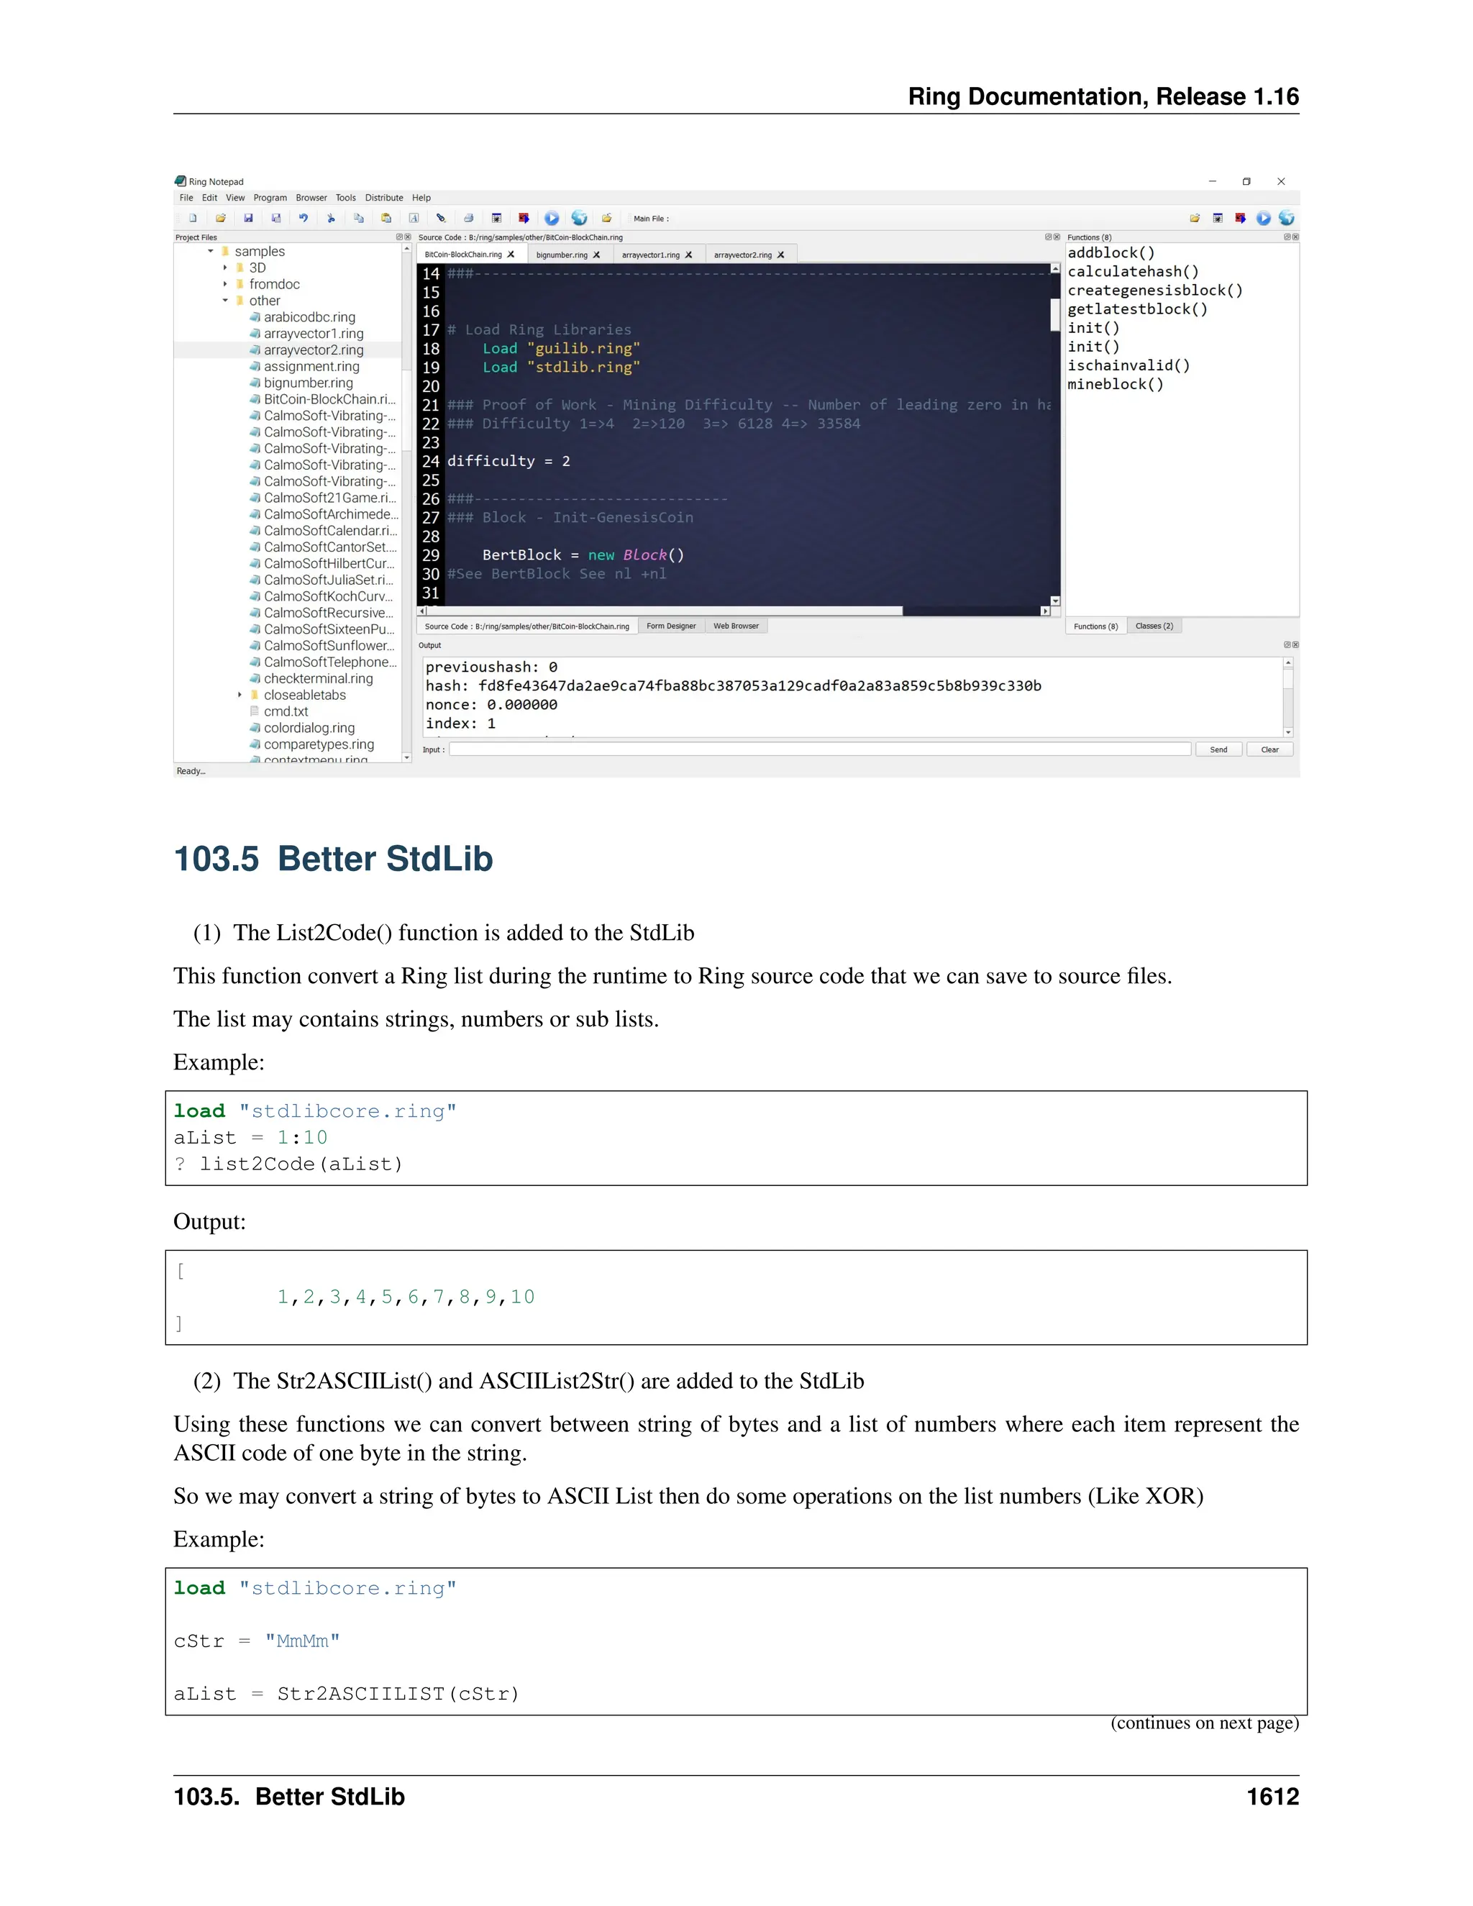This screenshot has width=1473, height=1906.
Task: Close the Output dock panel
Action: (x=1295, y=645)
